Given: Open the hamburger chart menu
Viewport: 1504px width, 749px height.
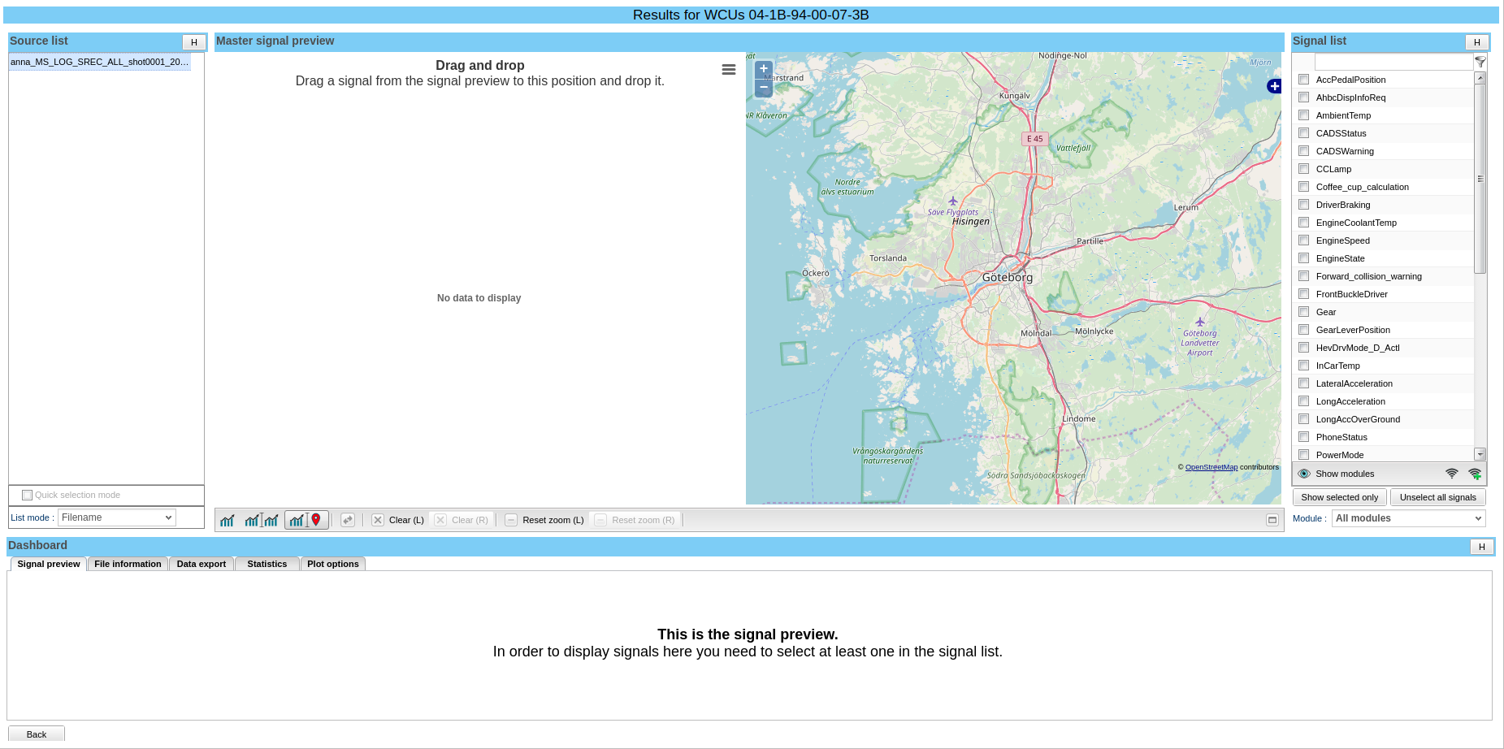Looking at the screenshot, I should coord(729,70).
